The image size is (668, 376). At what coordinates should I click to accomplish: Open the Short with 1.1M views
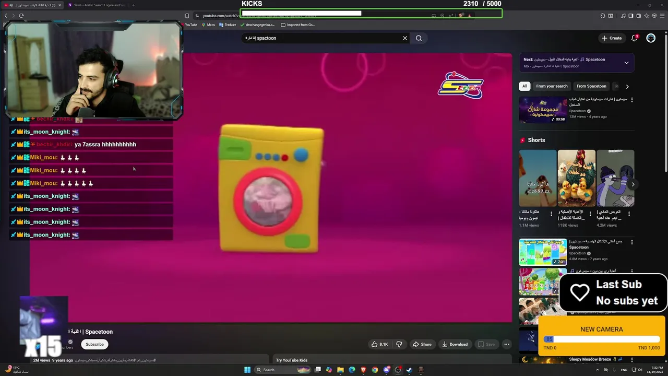coord(538,178)
